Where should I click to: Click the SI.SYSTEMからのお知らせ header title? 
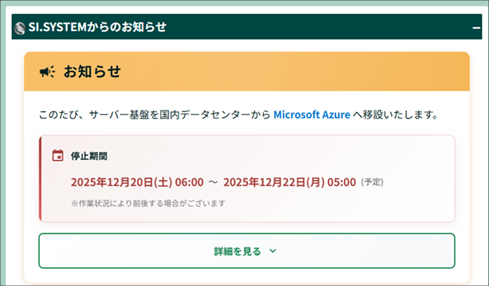tap(98, 27)
